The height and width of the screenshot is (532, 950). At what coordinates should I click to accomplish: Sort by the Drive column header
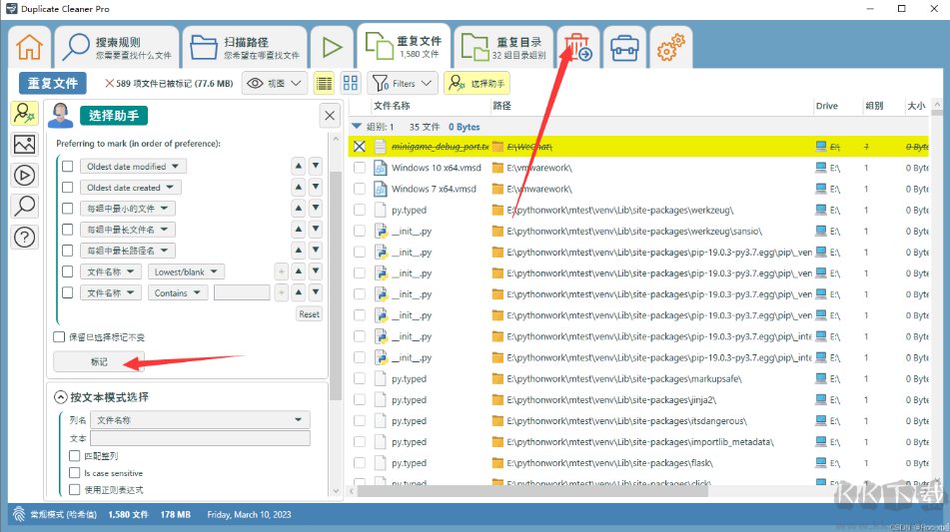coord(826,106)
